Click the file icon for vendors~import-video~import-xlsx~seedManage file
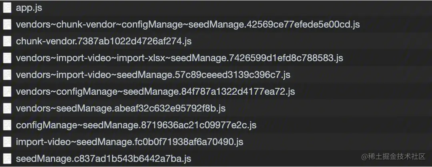Image resolution: width=432 pixels, height=167 pixels. click(6, 58)
